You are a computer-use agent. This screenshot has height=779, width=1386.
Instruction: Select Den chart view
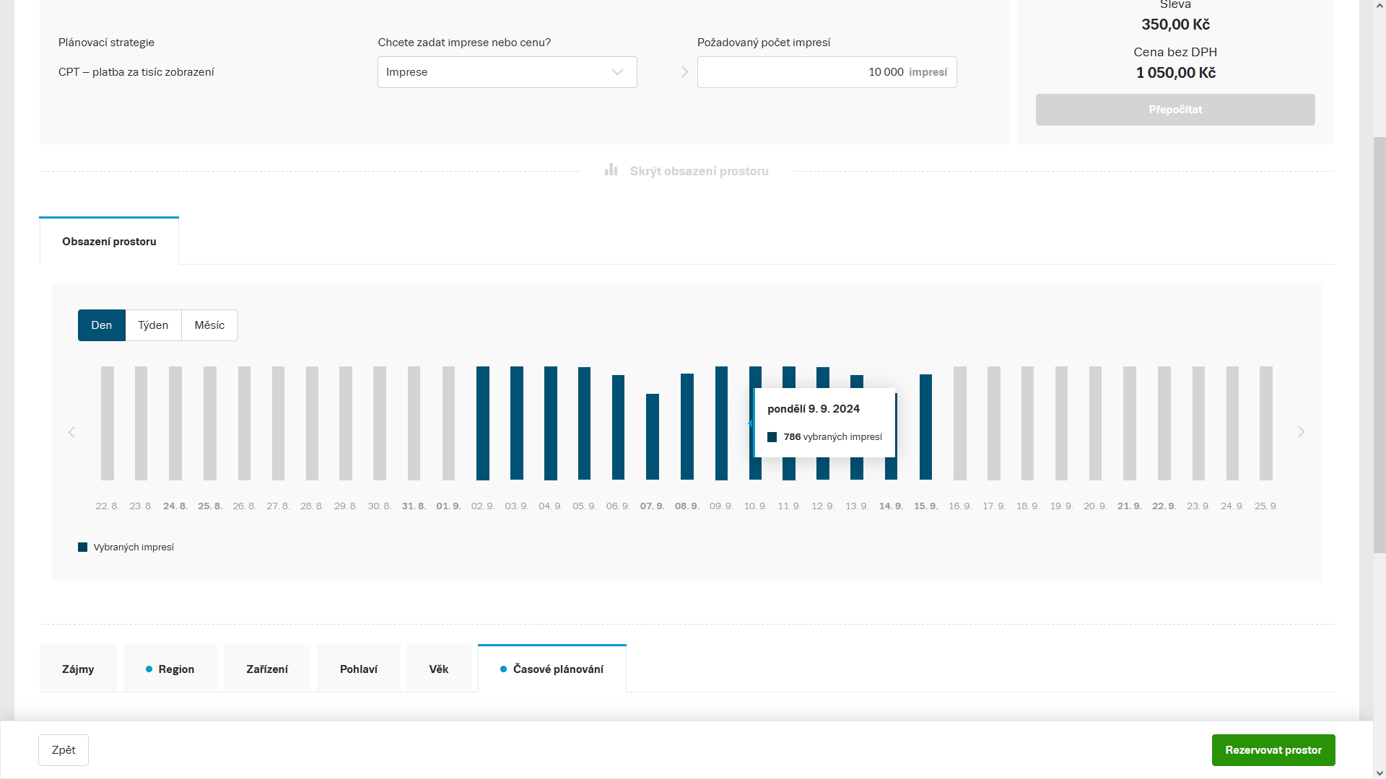point(101,325)
